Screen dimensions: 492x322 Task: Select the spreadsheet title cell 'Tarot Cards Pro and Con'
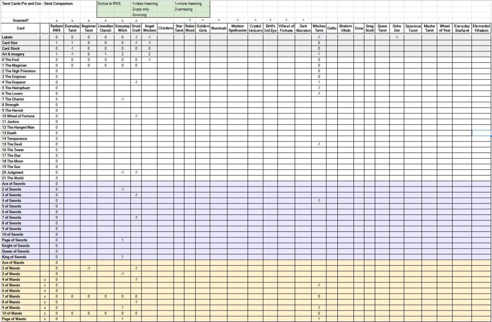click(38, 4)
